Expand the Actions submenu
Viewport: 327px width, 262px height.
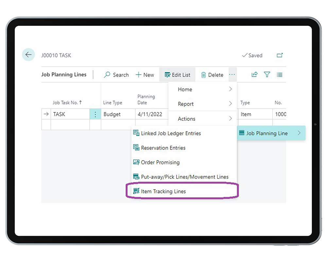pos(202,119)
